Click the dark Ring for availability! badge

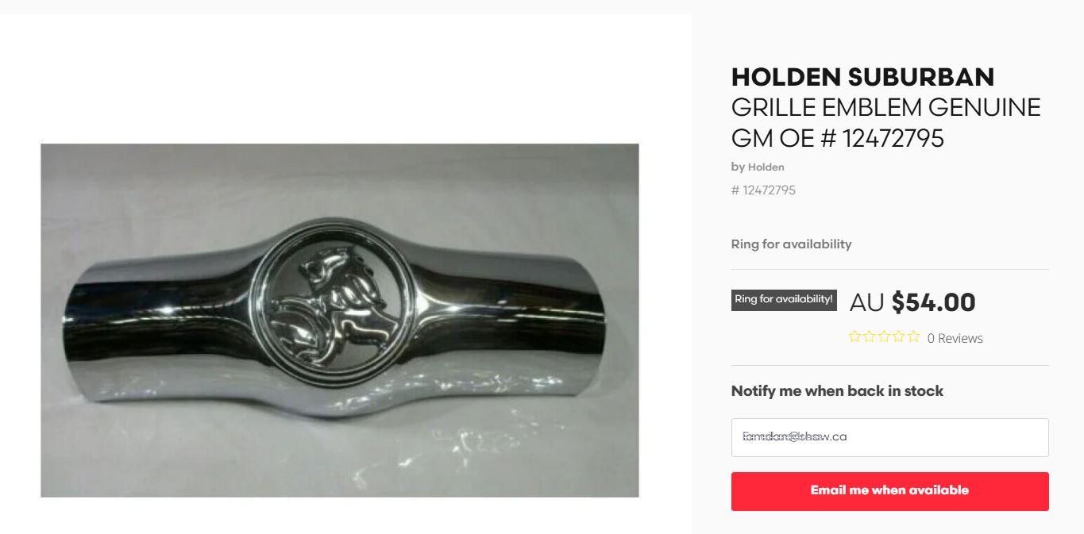pyautogui.click(x=784, y=300)
